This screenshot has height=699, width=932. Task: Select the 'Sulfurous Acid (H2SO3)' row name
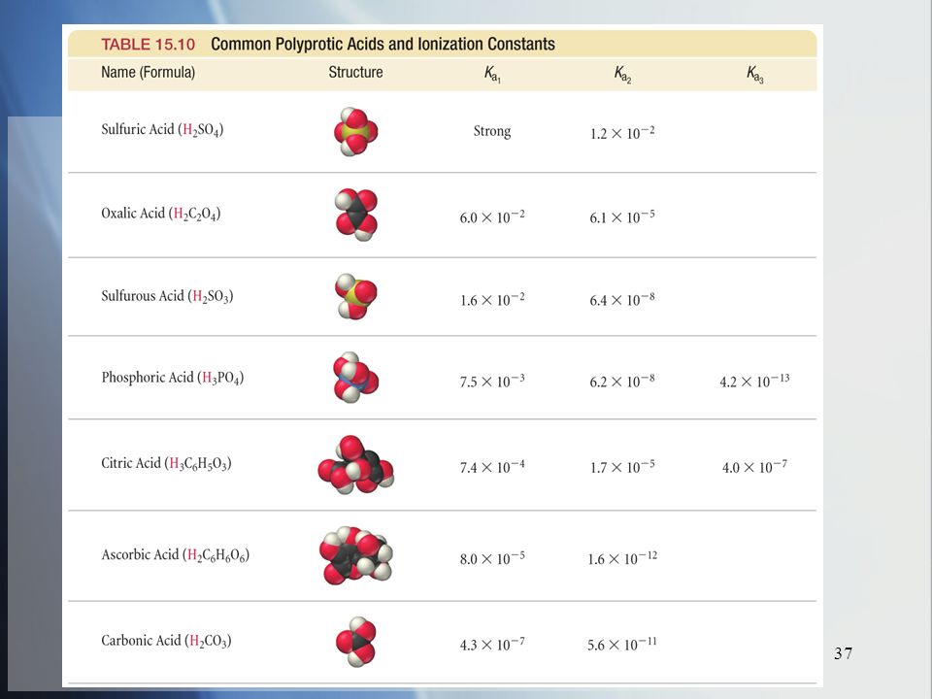(167, 296)
